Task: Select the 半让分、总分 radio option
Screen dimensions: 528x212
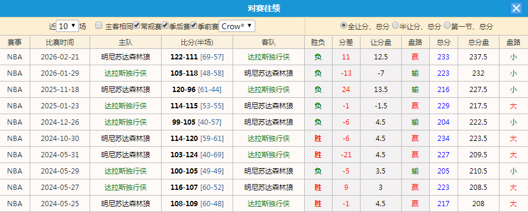Action: point(395,25)
